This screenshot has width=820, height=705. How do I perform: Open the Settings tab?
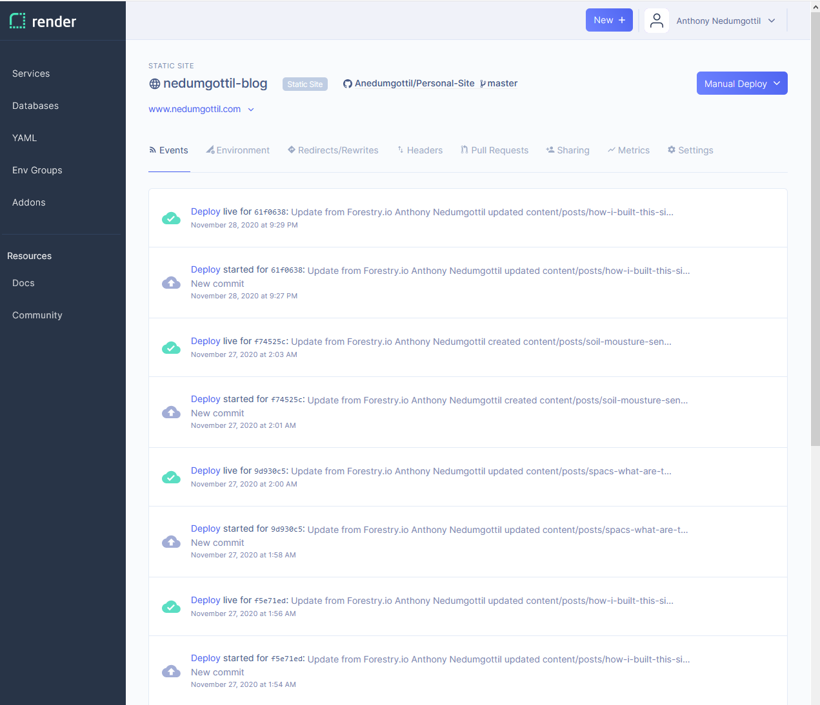[690, 150]
